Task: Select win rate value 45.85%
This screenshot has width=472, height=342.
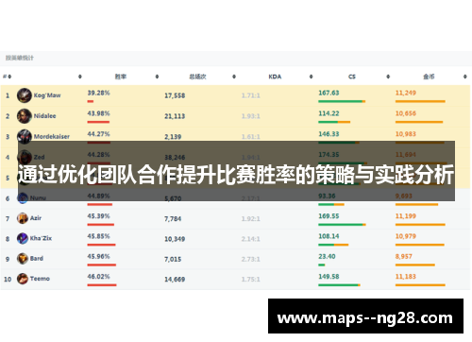Action: click(98, 236)
